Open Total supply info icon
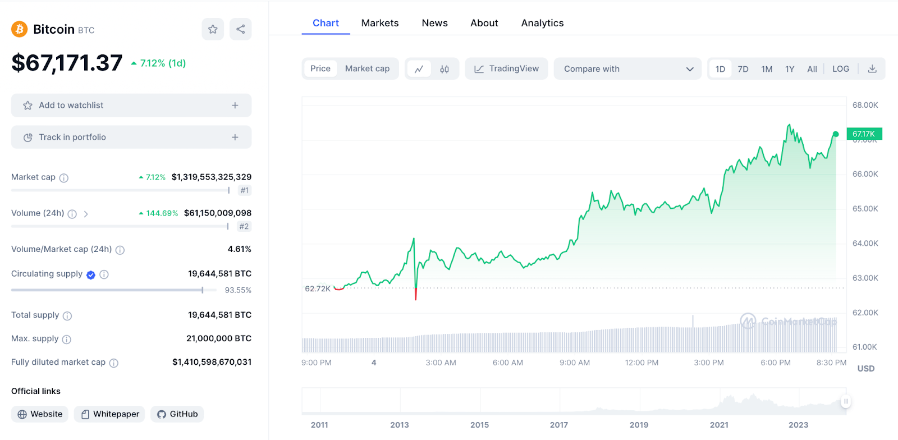Viewport: 898px width, 440px height. [67, 316]
